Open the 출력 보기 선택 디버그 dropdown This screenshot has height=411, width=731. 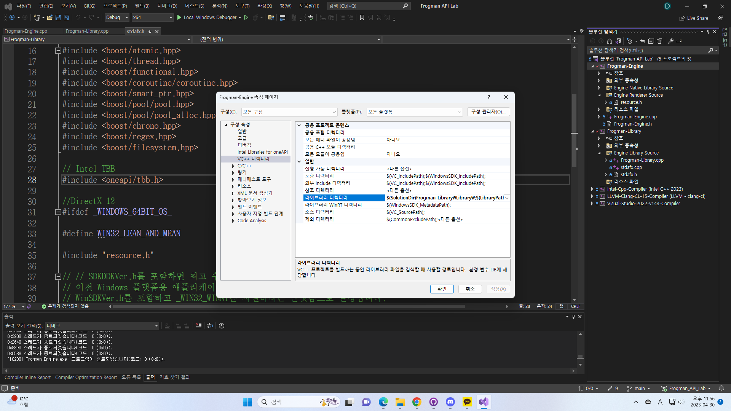click(102, 326)
